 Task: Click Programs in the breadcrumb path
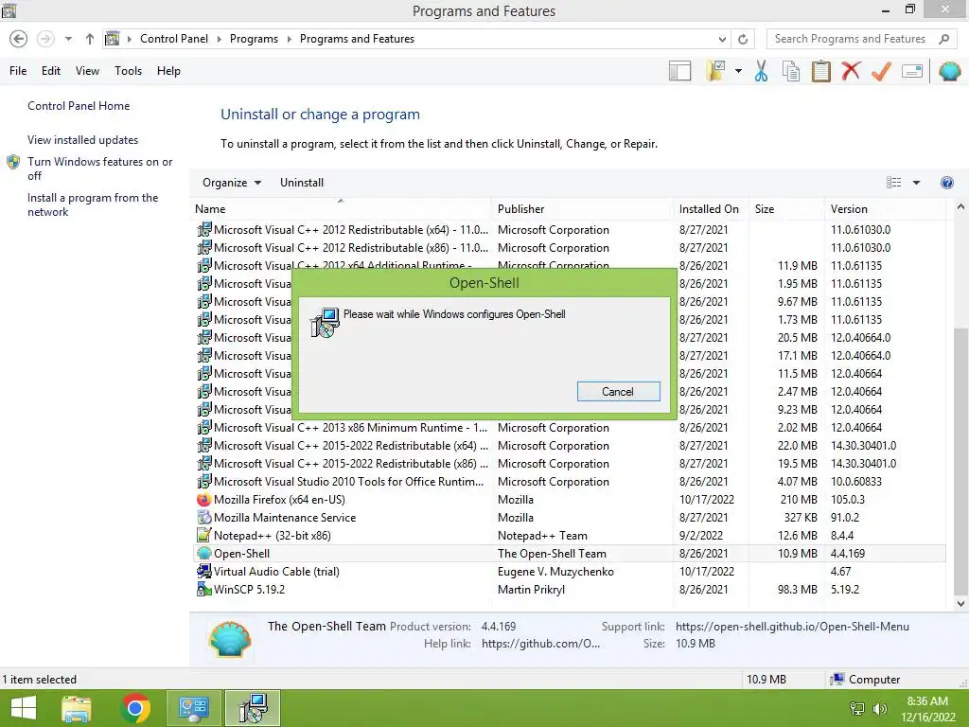click(x=254, y=39)
